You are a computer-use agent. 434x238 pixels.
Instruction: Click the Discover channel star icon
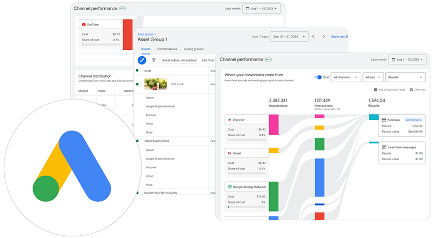click(229, 120)
